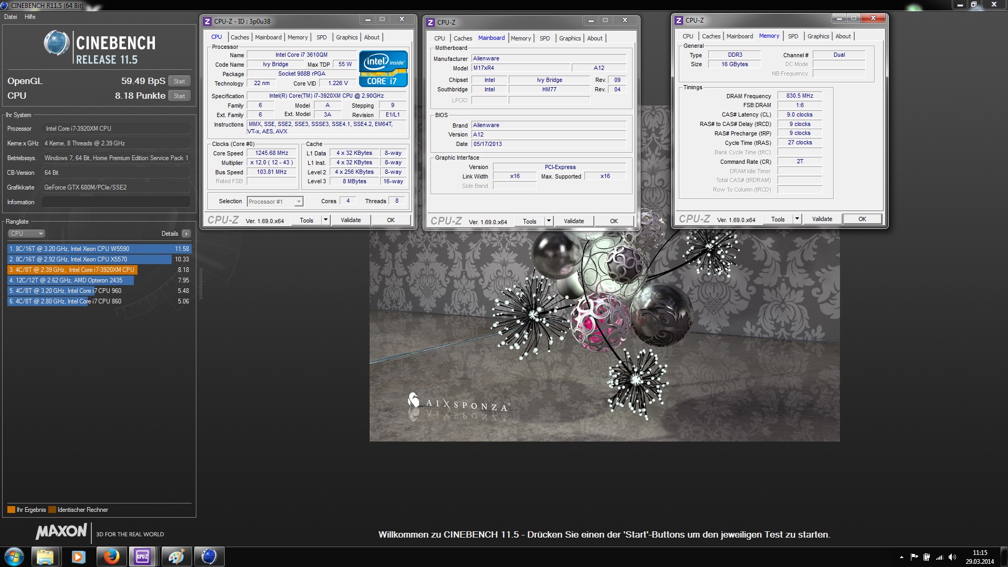
Task: Click memory size 16 GBytes value
Action: 734,64
